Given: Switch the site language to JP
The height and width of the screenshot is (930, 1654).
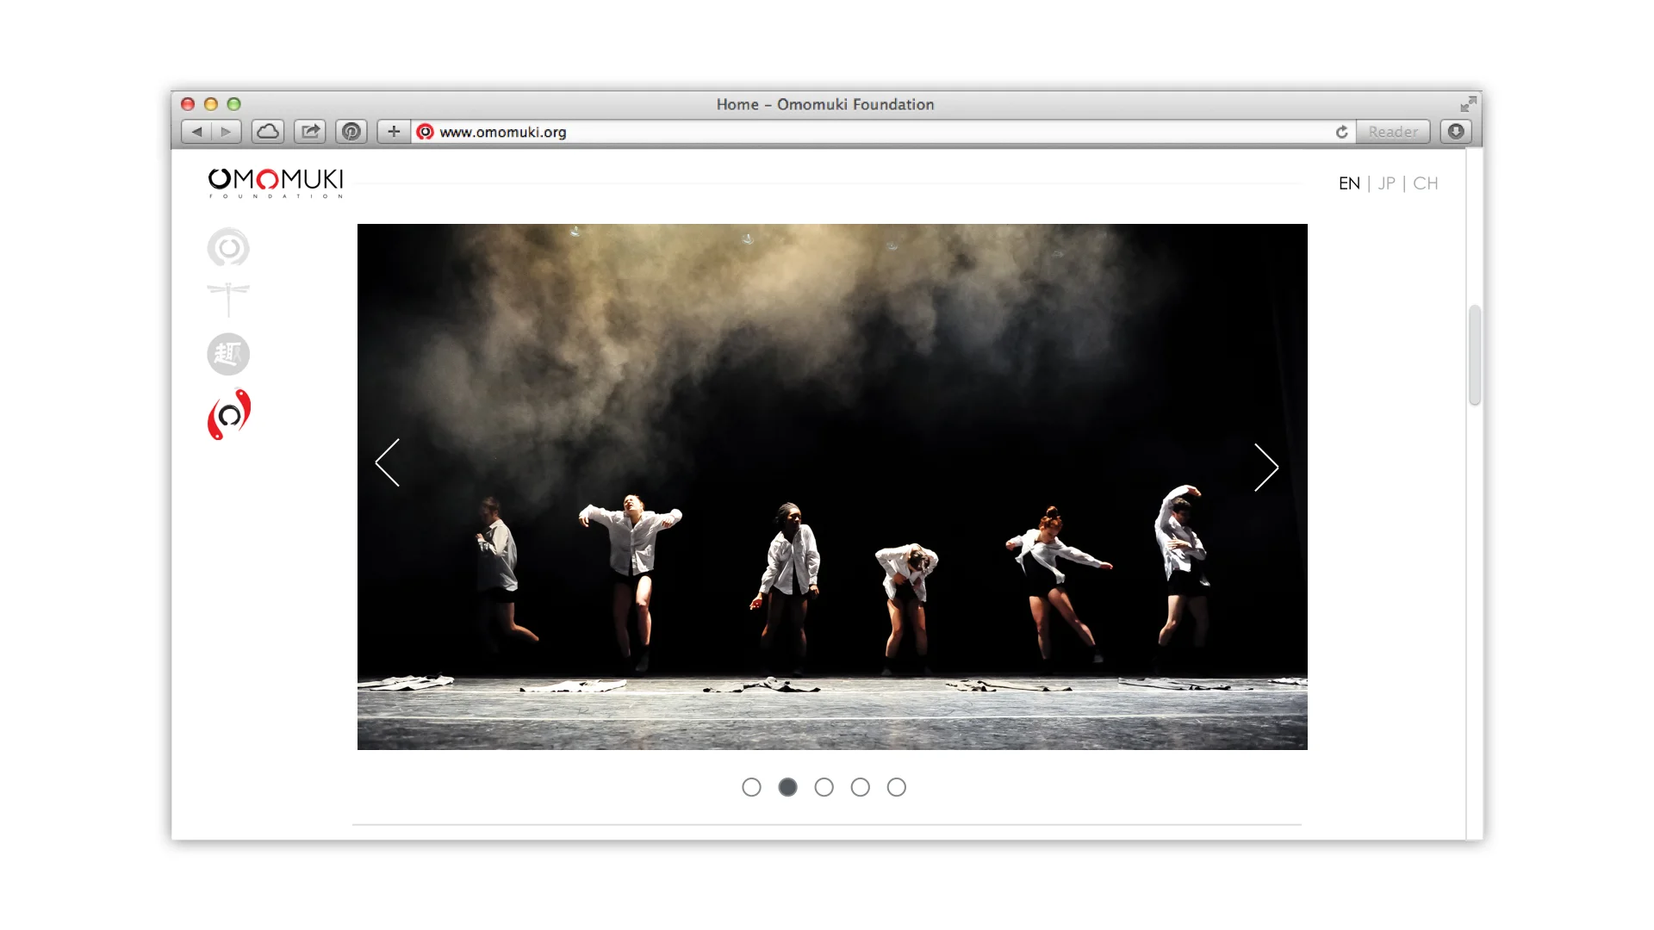Looking at the screenshot, I should coord(1386,183).
